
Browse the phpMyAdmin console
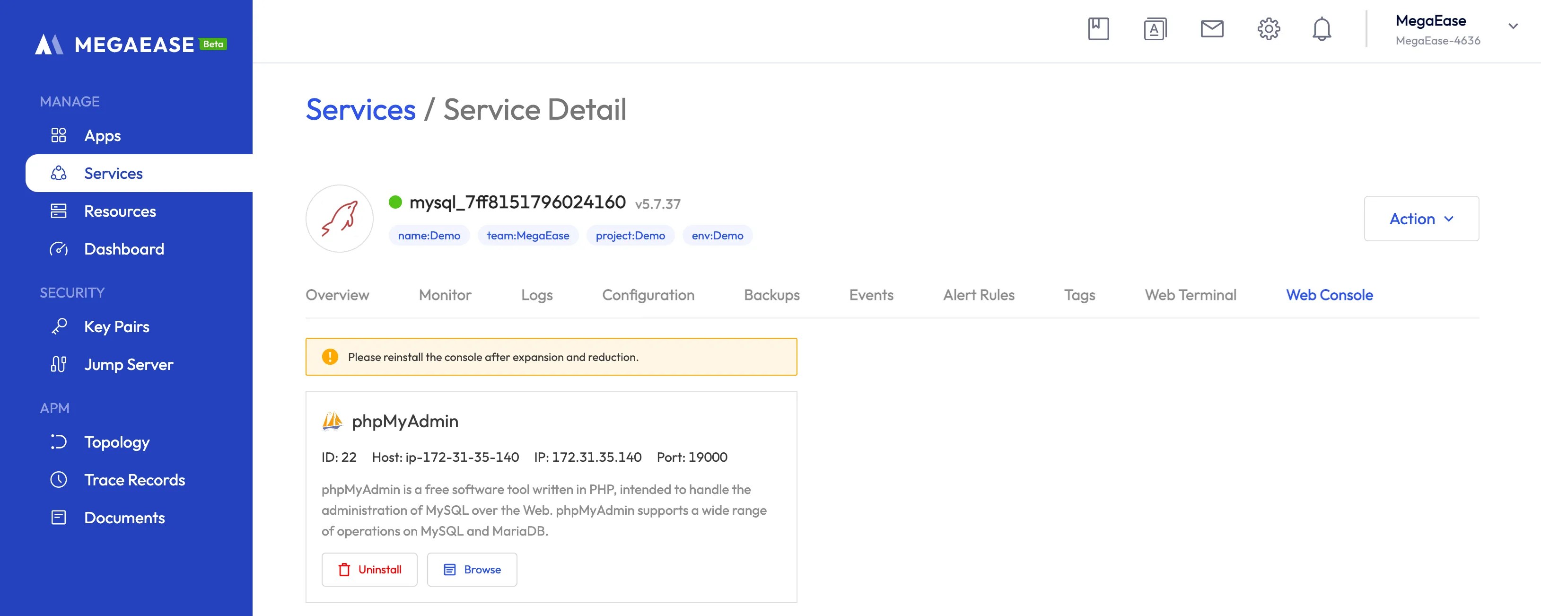(472, 569)
